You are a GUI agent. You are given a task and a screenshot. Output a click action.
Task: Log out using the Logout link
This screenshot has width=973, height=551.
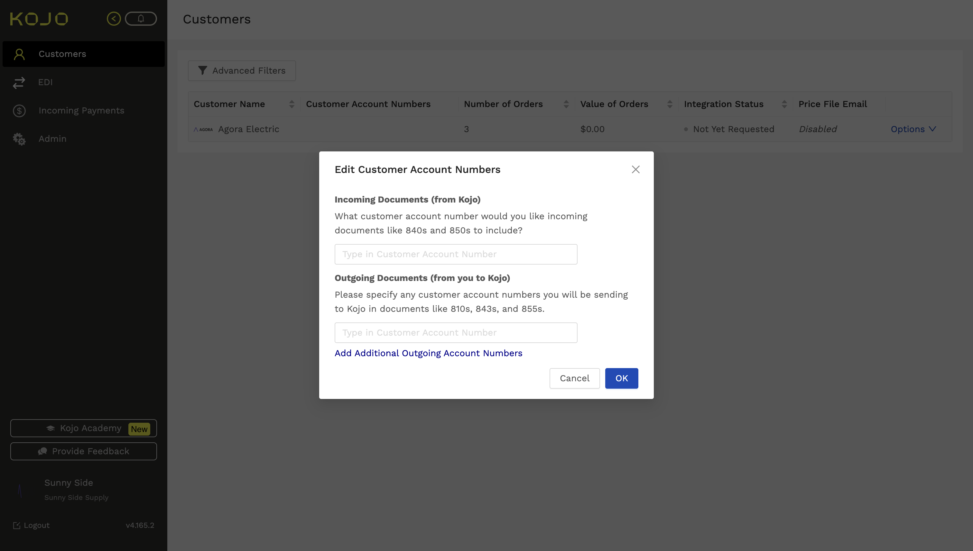[32, 525]
